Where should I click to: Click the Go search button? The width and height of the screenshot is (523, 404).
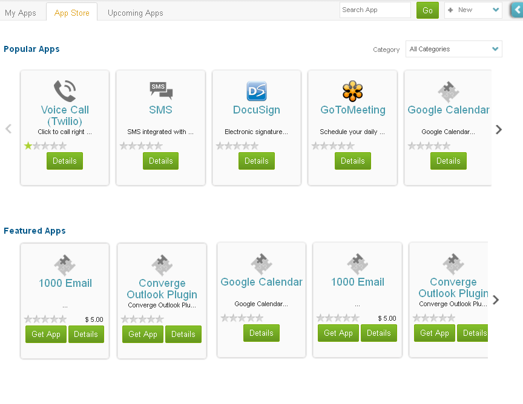427,10
